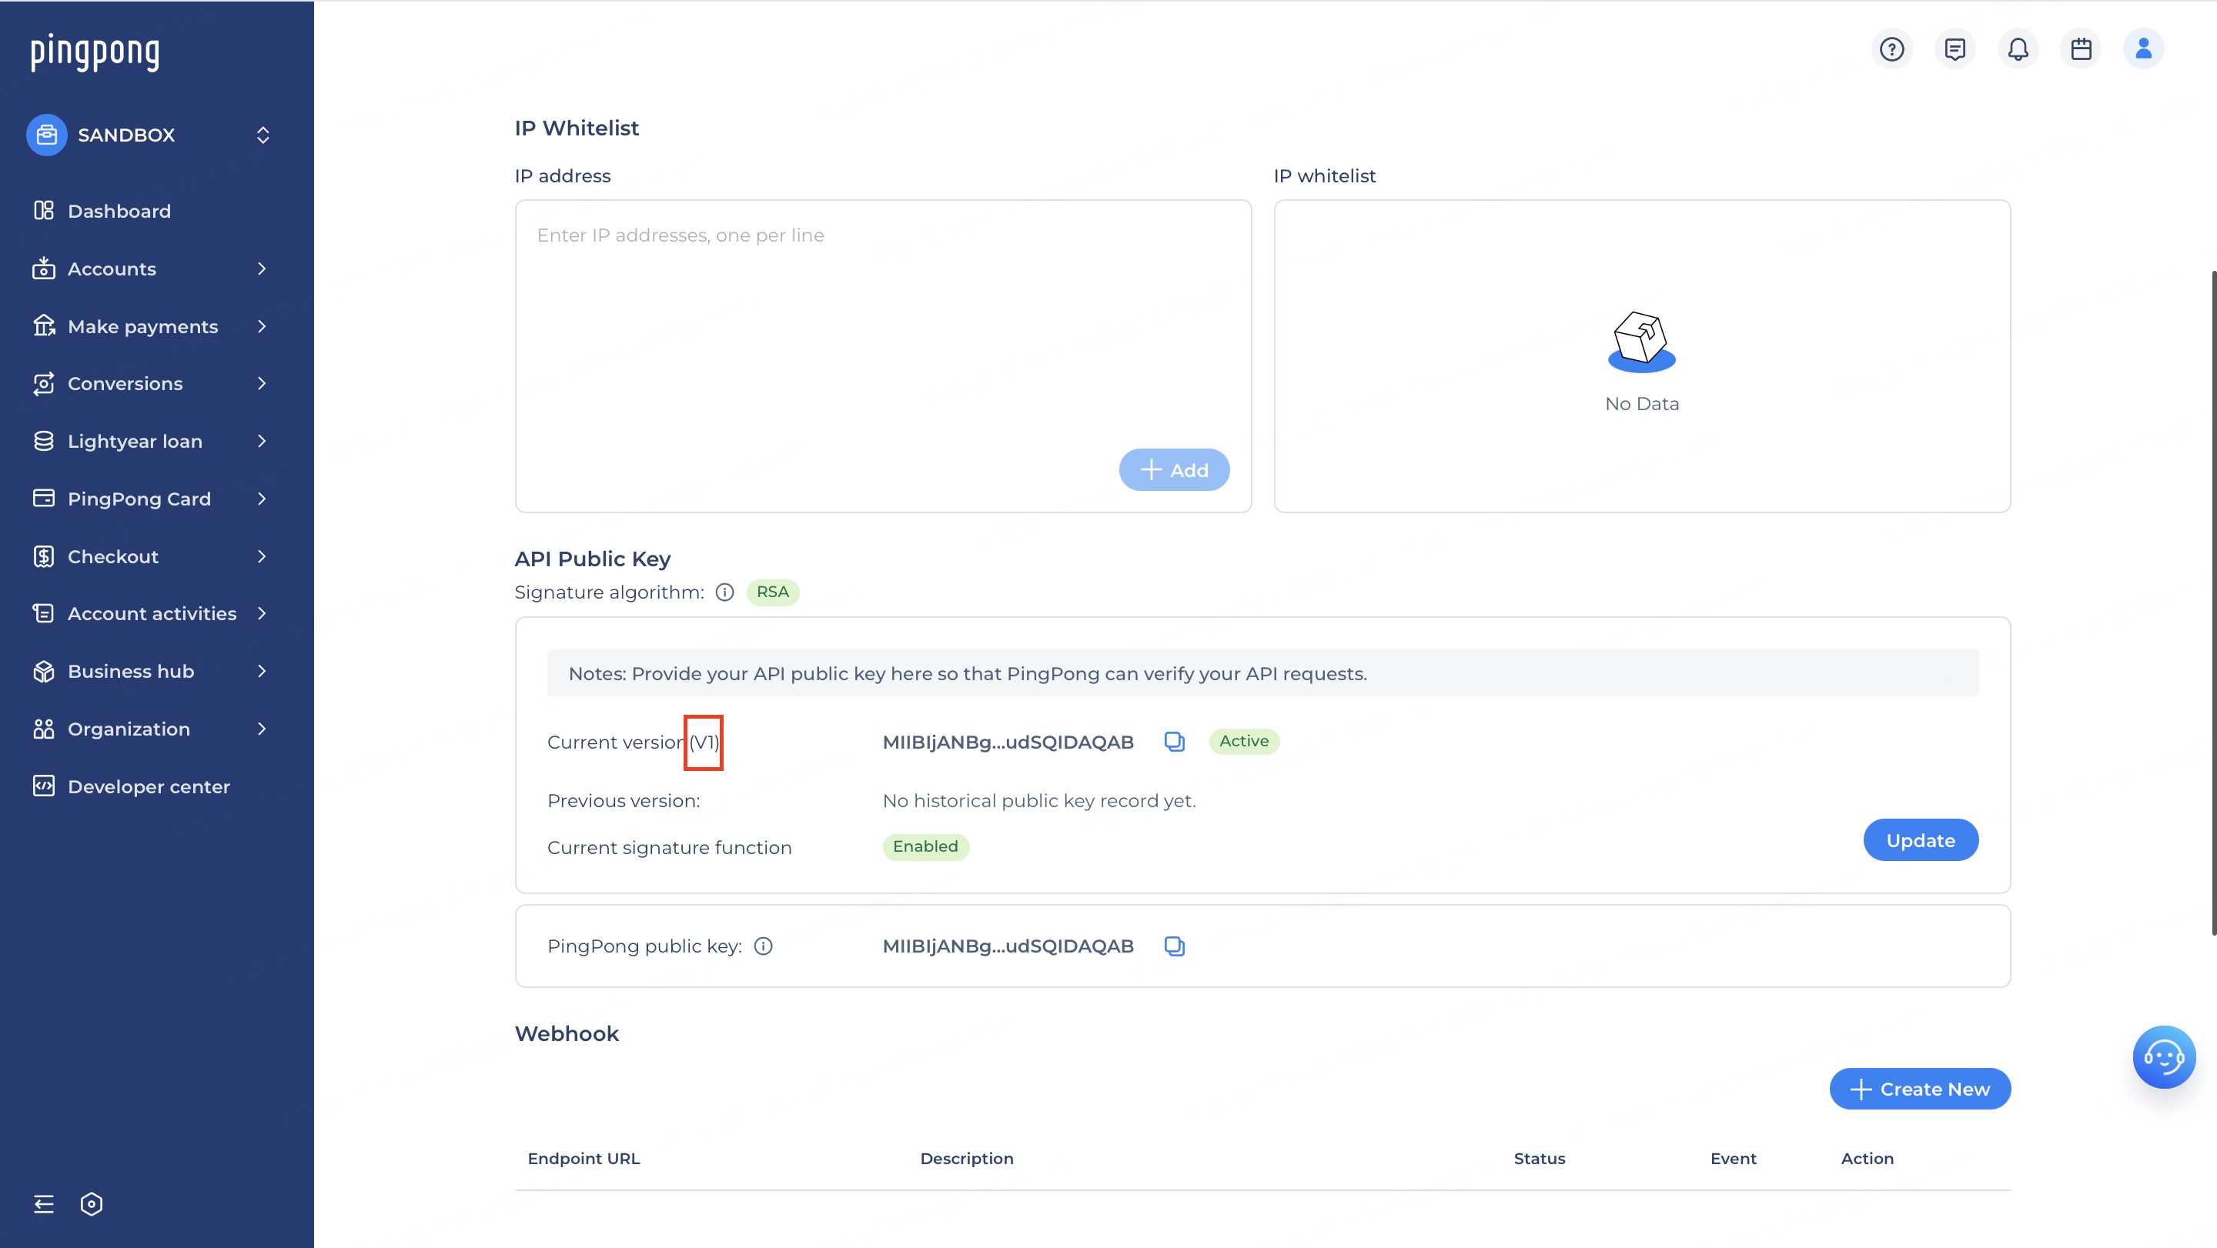The image size is (2217, 1248).
Task: Copy the PingPong public key
Action: click(x=1175, y=946)
